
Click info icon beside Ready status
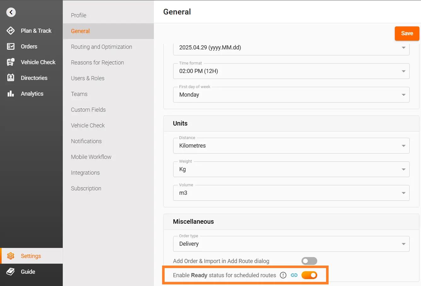[x=283, y=275]
